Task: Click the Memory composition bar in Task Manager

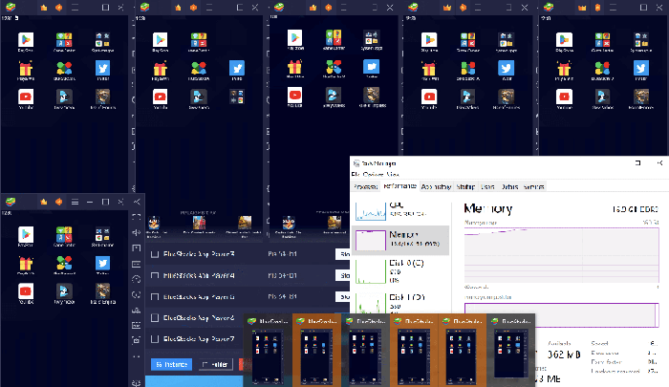Action: click(562, 315)
